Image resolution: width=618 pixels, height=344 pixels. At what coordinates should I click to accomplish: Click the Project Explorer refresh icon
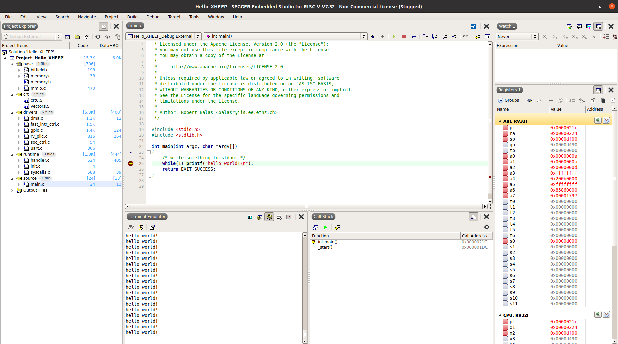pos(98,37)
